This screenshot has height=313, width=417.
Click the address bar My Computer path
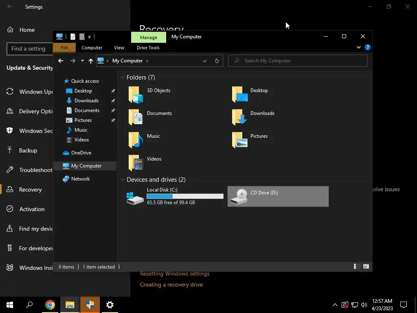click(127, 61)
